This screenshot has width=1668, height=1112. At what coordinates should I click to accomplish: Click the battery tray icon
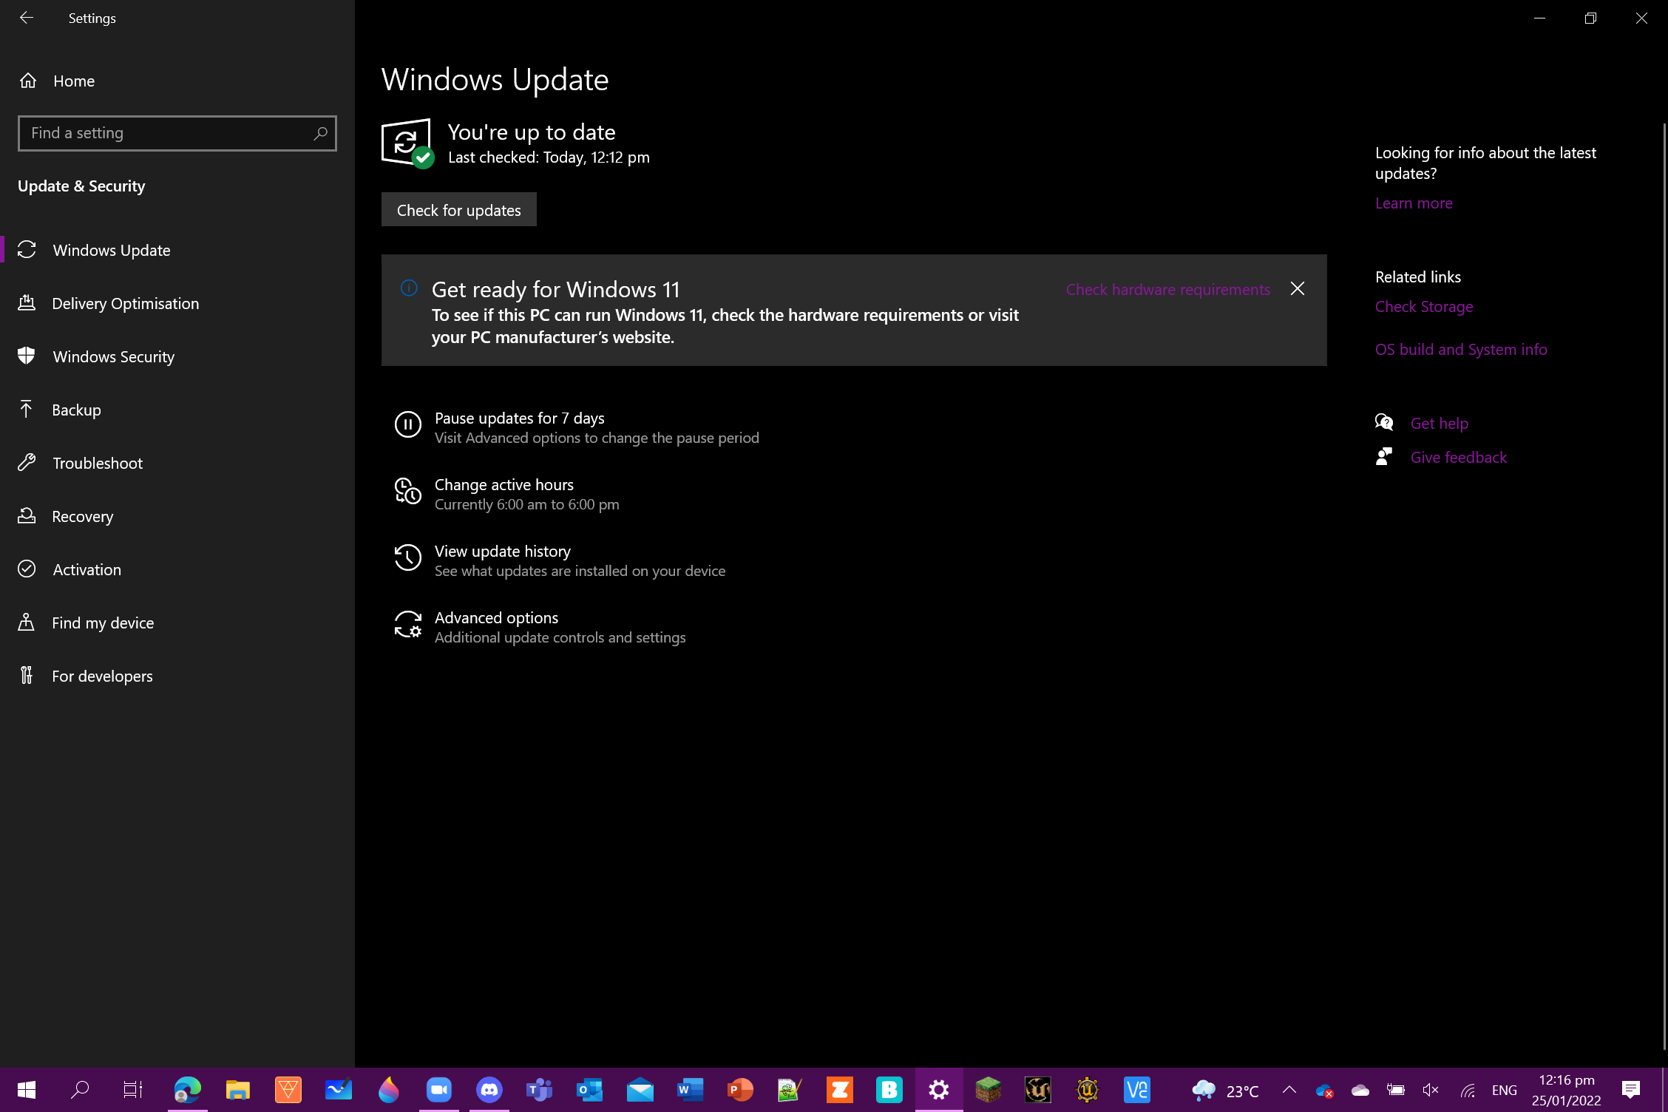(x=1395, y=1091)
